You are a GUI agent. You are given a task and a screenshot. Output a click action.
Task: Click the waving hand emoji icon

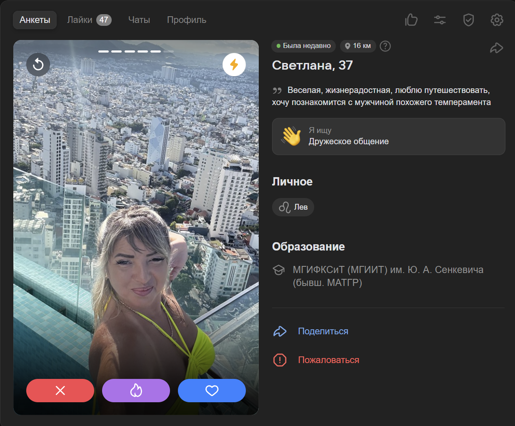coord(291,136)
